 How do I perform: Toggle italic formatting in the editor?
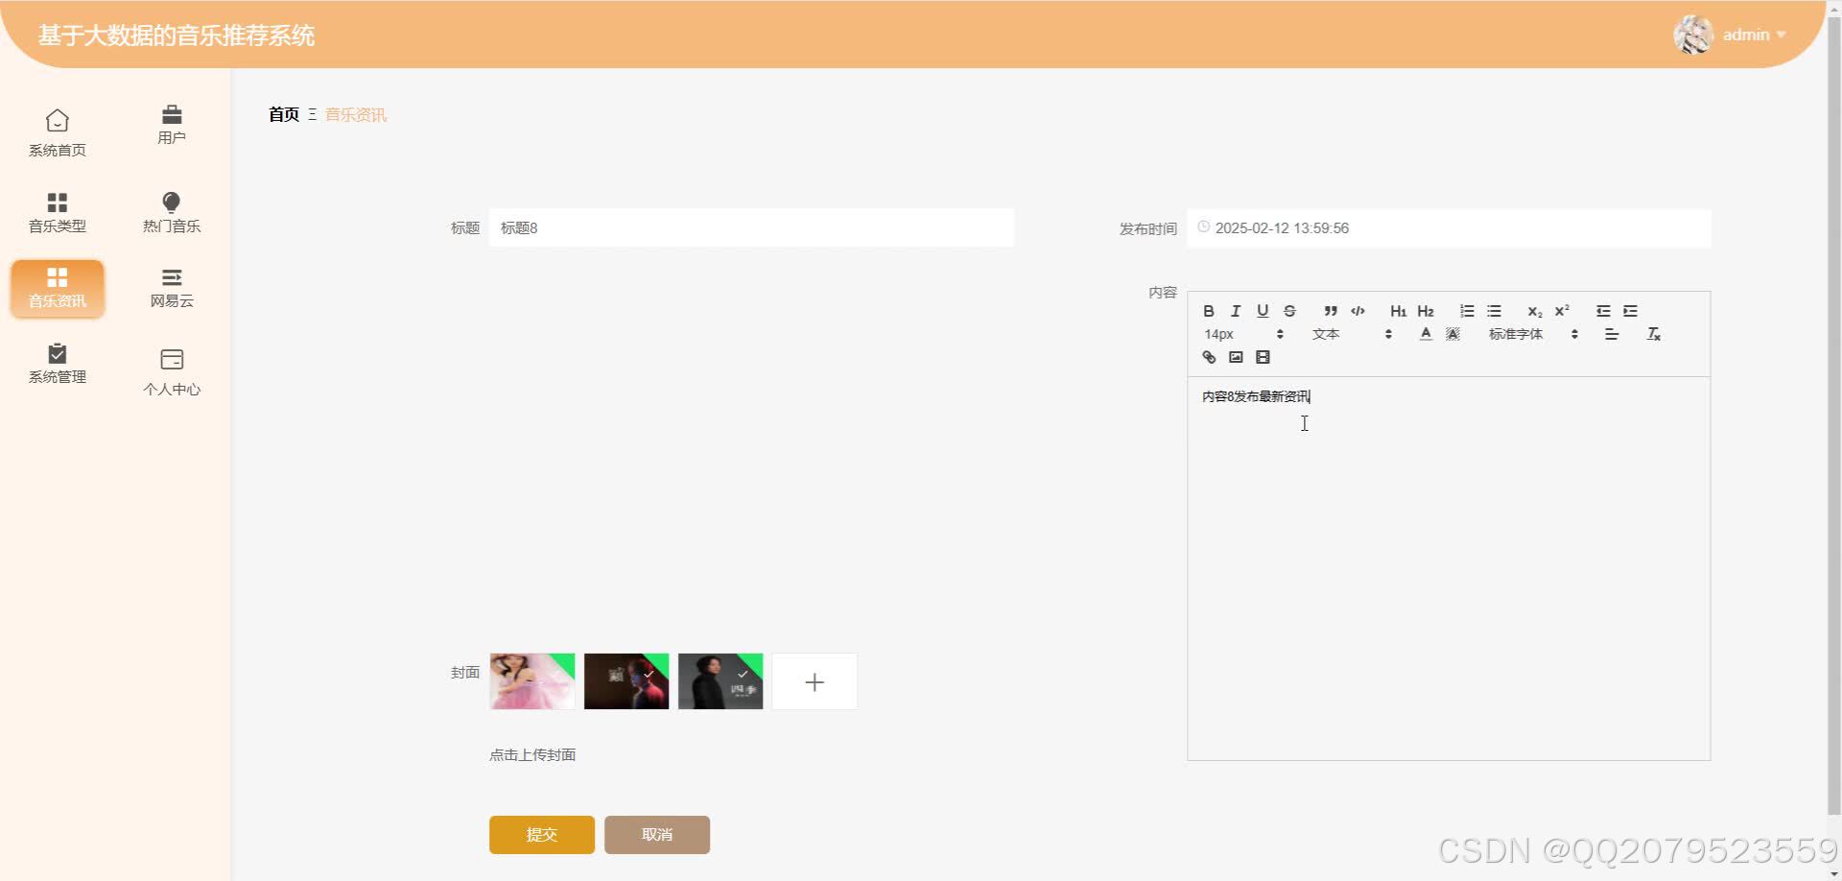(1236, 310)
